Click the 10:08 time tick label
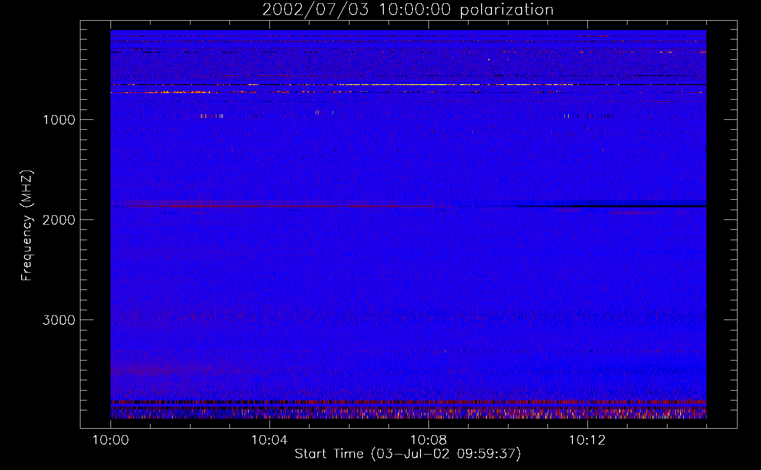Viewport: 761px width, 470px height. (x=428, y=440)
